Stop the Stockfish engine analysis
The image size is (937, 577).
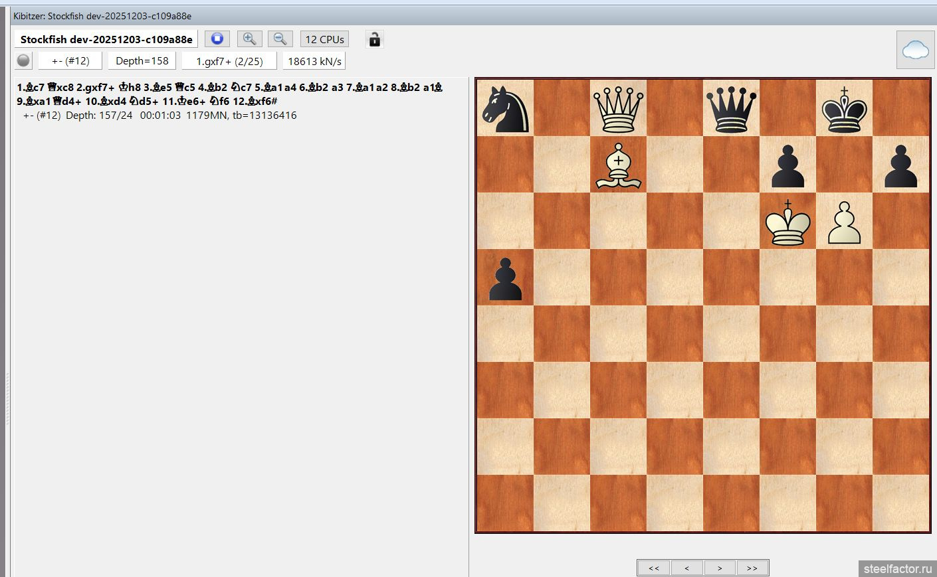point(217,39)
